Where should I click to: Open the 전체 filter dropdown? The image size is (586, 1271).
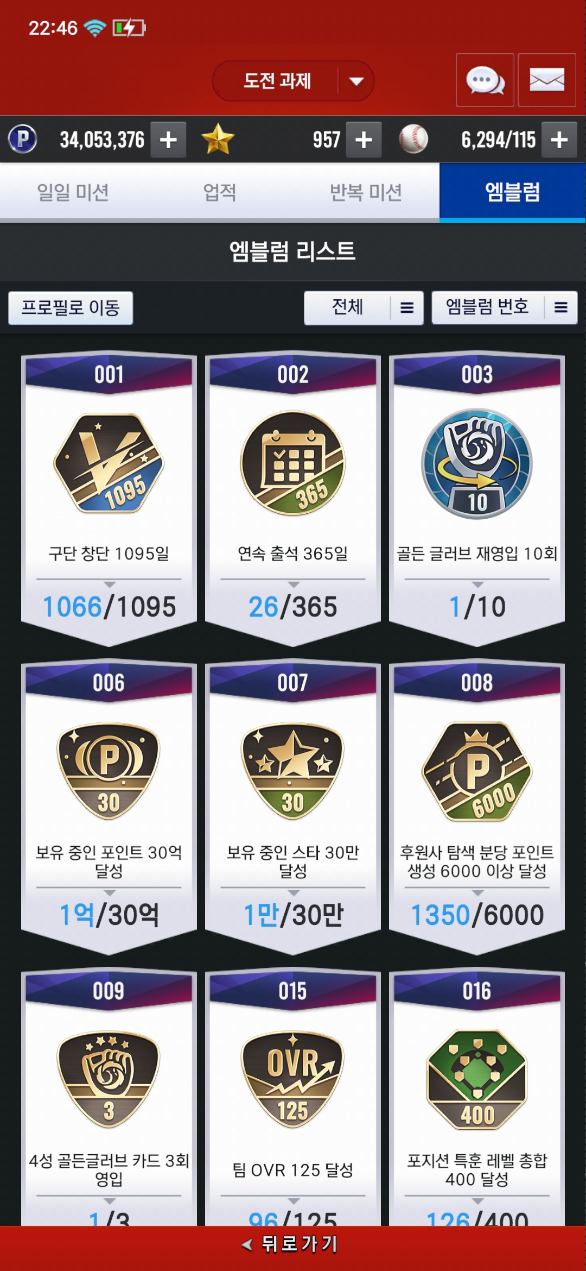tap(364, 308)
